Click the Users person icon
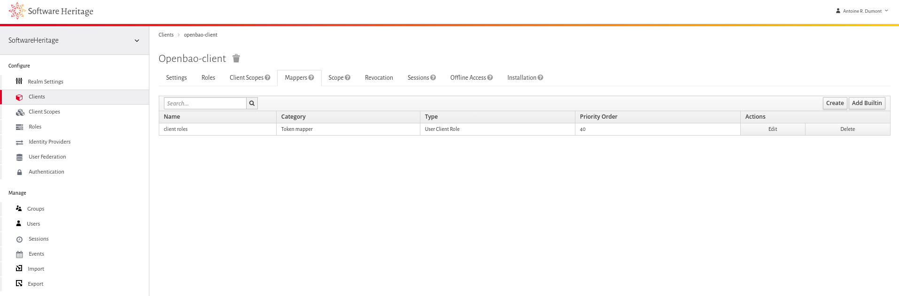 [19, 223]
